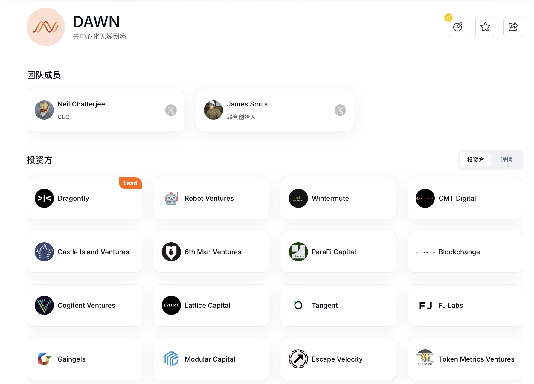The width and height of the screenshot is (534, 384).
Task: Open the Wintermute investor name
Action: pos(330,198)
